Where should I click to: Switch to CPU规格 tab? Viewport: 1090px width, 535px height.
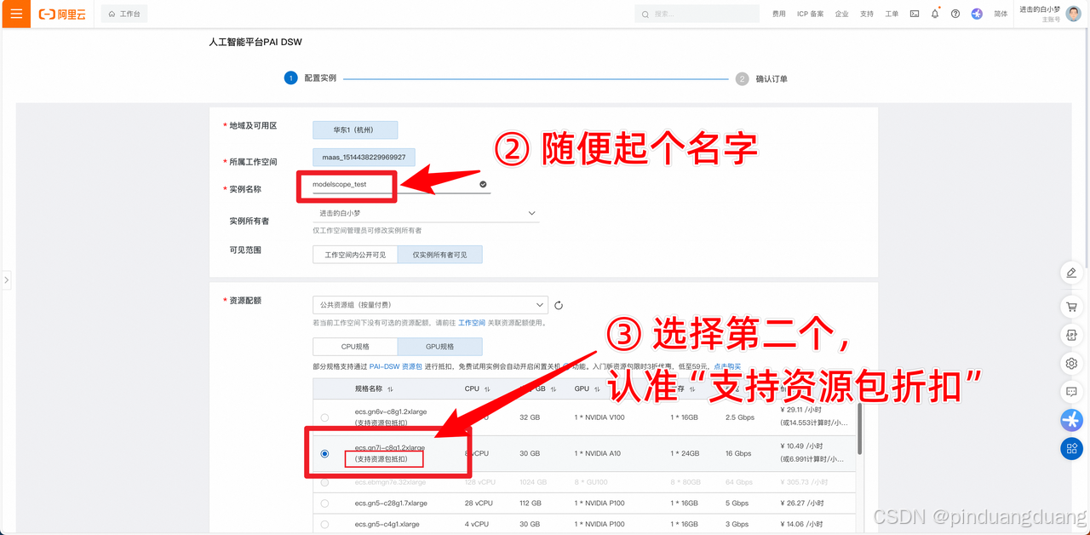(355, 347)
